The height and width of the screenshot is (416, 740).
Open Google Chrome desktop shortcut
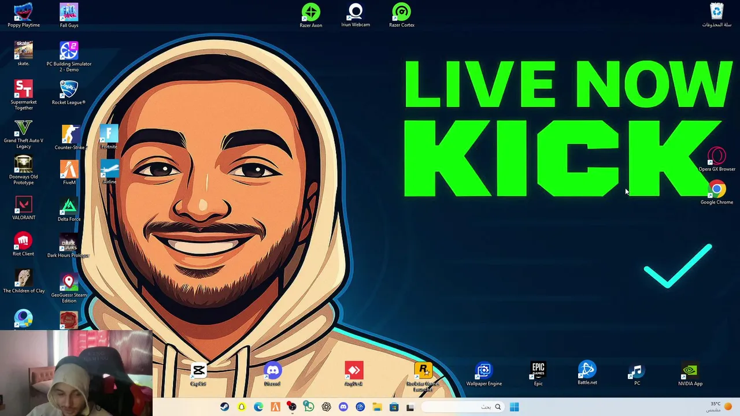click(x=717, y=193)
